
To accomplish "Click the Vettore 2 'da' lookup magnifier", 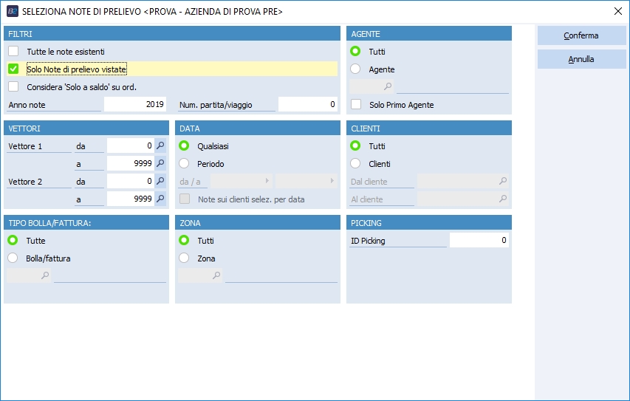I will (160, 181).
